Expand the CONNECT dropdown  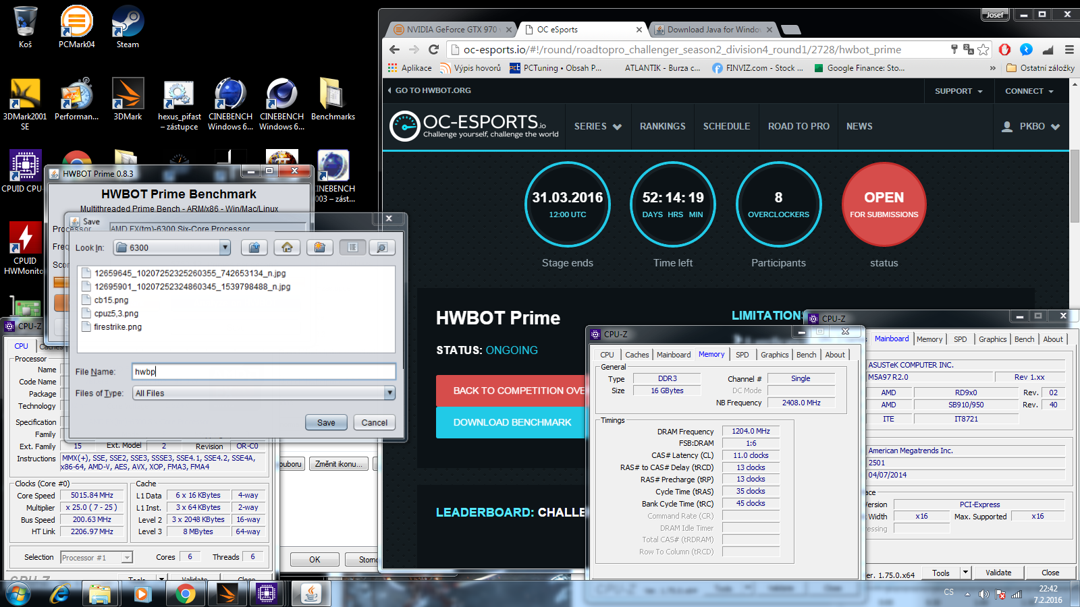(1029, 91)
